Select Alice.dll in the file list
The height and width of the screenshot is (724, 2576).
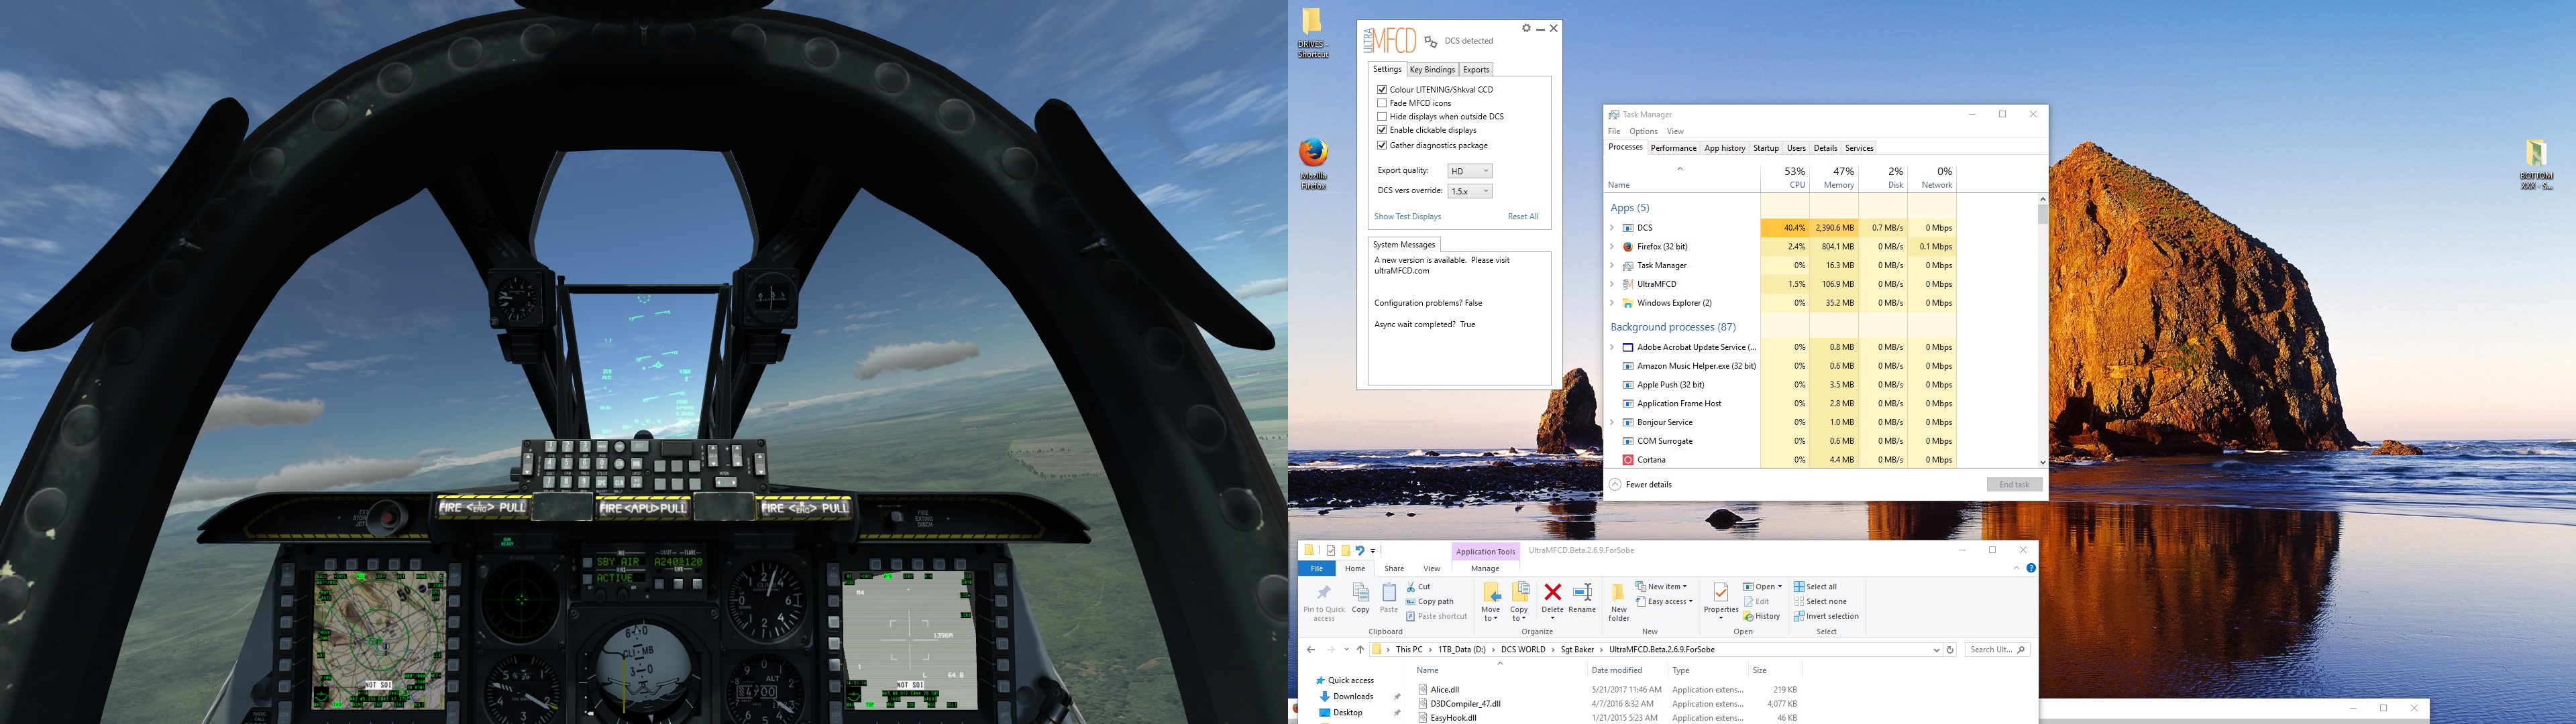[x=1444, y=690]
